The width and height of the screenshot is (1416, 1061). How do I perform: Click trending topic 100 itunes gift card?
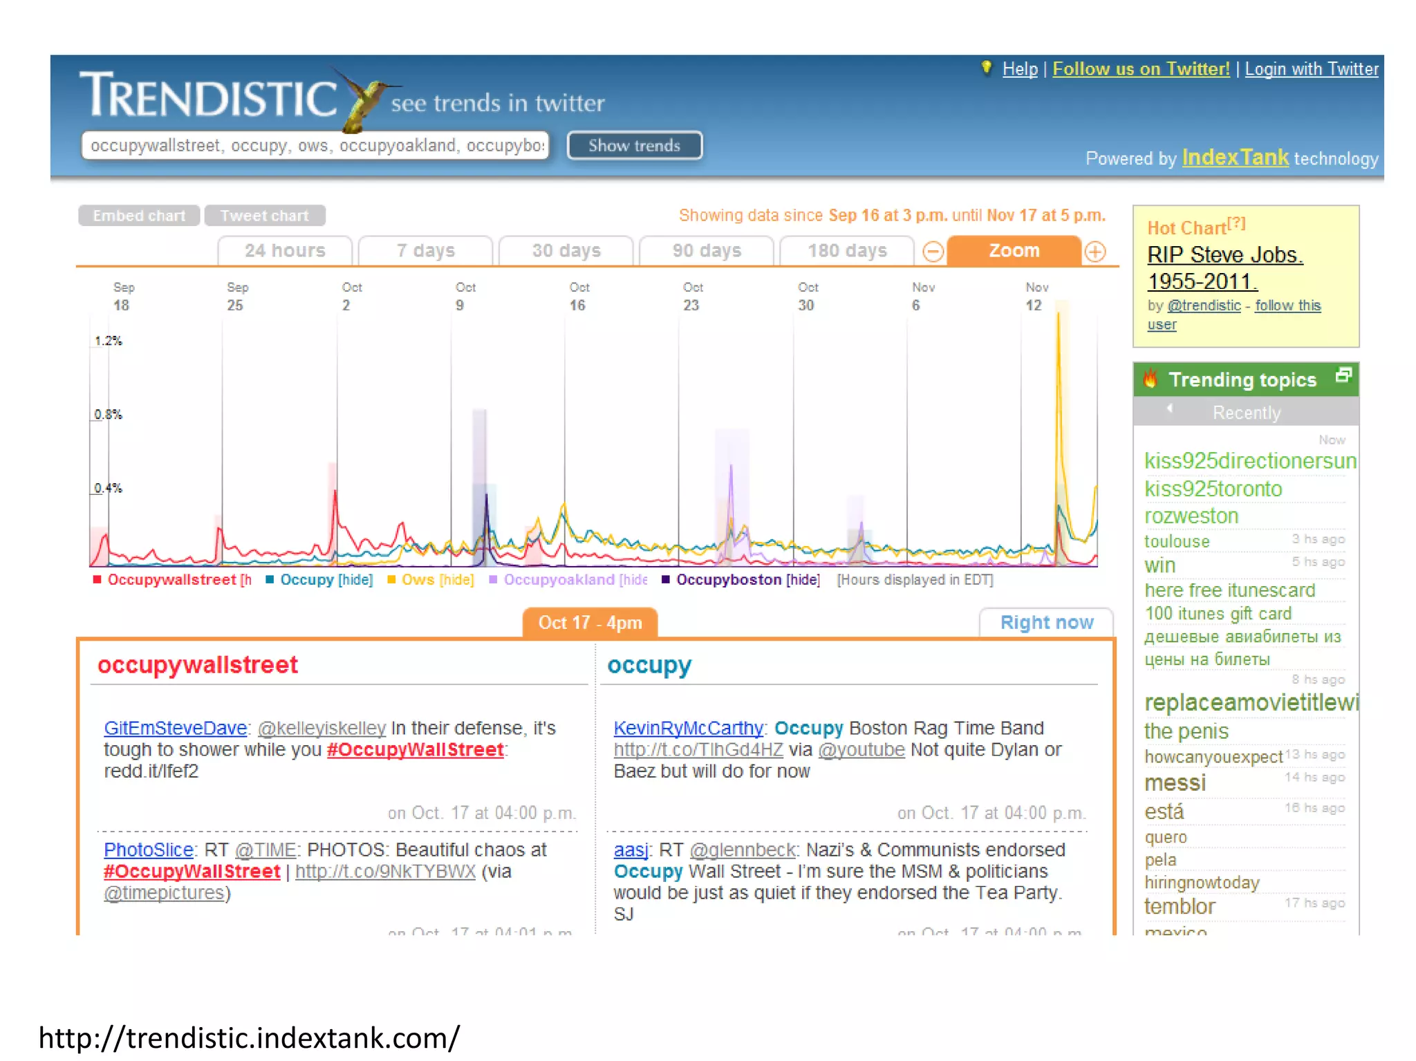point(1218,614)
